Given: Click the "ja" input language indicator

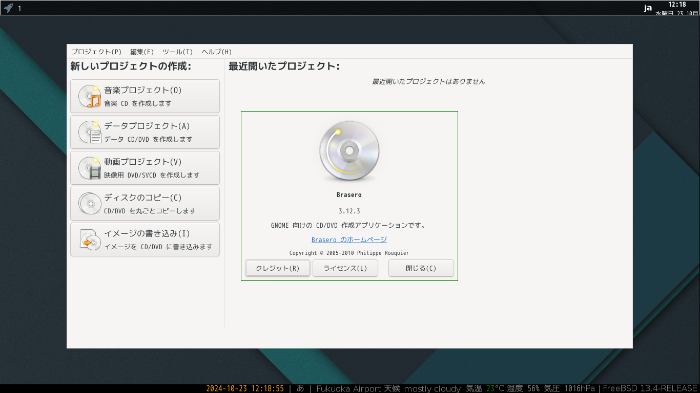Looking at the screenshot, I should coord(648,8).
